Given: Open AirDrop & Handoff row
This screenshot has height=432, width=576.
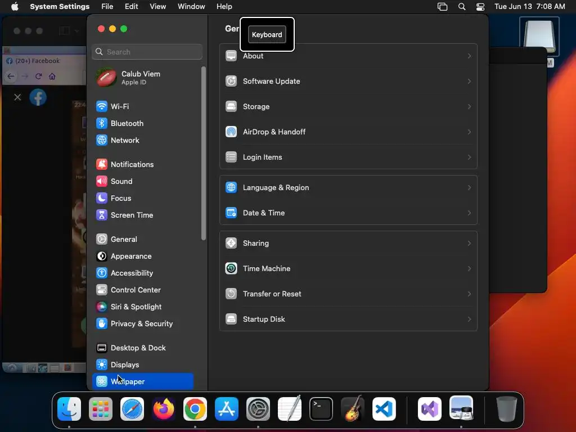Looking at the screenshot, I should click(348, 132).
